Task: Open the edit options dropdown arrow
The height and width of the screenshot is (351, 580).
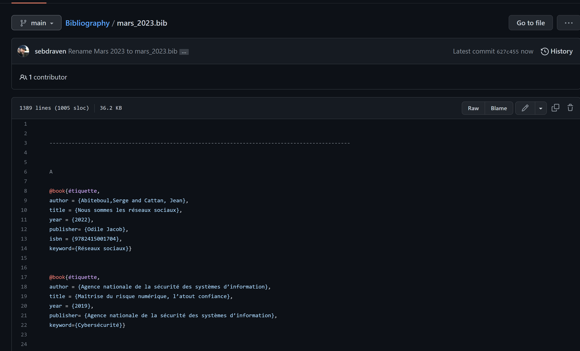Action: tap(541, 108)
